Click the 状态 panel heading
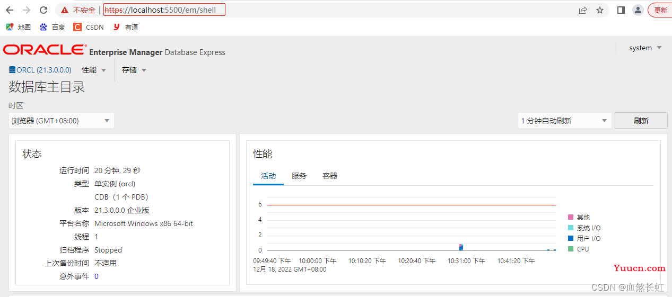The height and width of the screenshot is (297, 672). [32, 154]
